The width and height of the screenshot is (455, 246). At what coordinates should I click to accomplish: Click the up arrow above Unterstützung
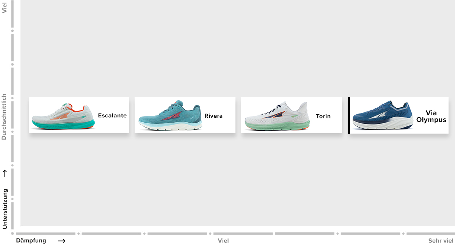click(5, 174)
